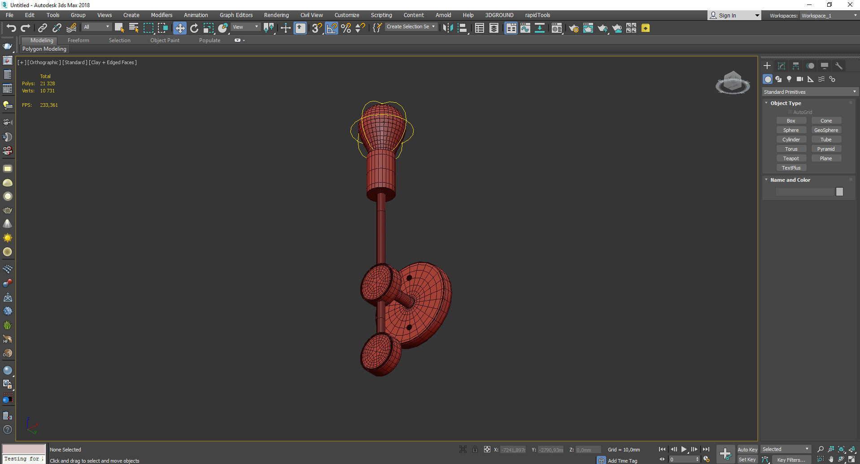Click the Sphere primitive button
Viewport: 860px width, 464px height.
(x=791, y=130)
